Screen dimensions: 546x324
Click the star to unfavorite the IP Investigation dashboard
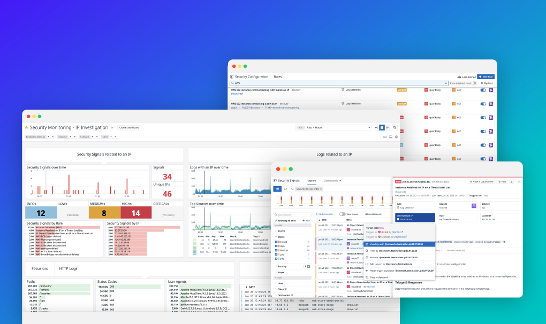click(26, 127)
